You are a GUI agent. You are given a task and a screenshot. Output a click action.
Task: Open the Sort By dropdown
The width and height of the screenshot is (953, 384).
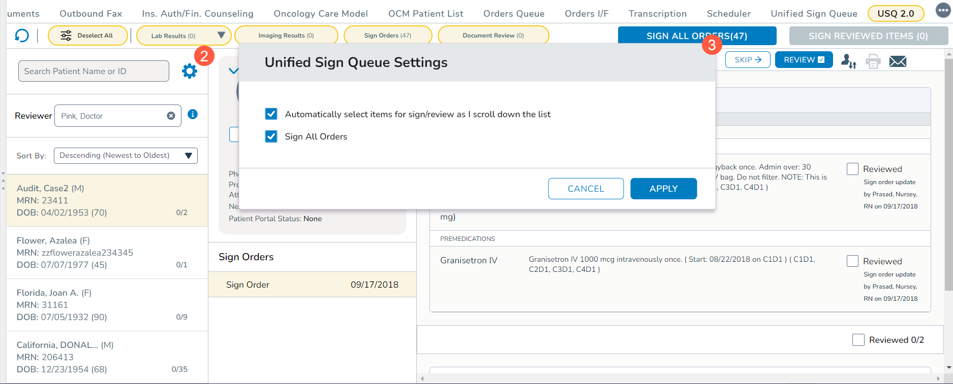click(x=126, y=155)
